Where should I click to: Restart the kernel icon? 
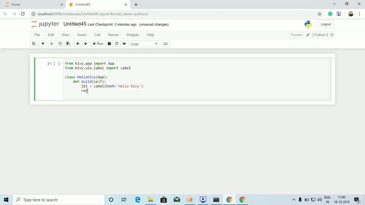tap(117, 44)
